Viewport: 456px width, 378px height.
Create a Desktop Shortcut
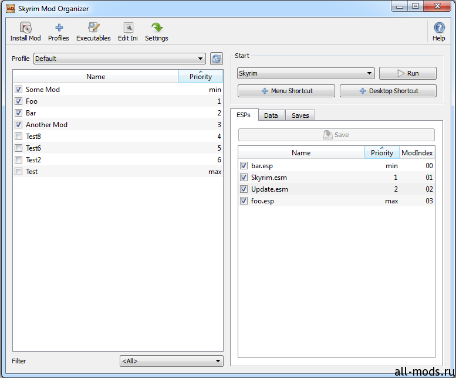pyautogui.click(x=389, y=91)
